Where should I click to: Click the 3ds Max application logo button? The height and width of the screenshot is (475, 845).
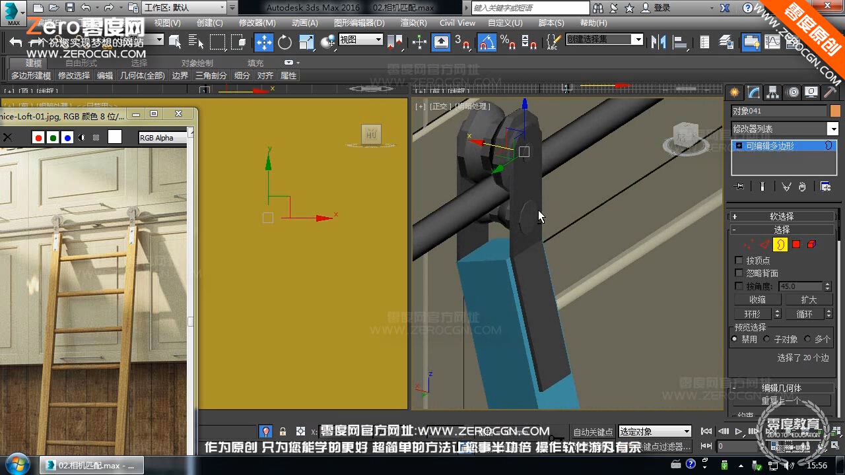13,13
